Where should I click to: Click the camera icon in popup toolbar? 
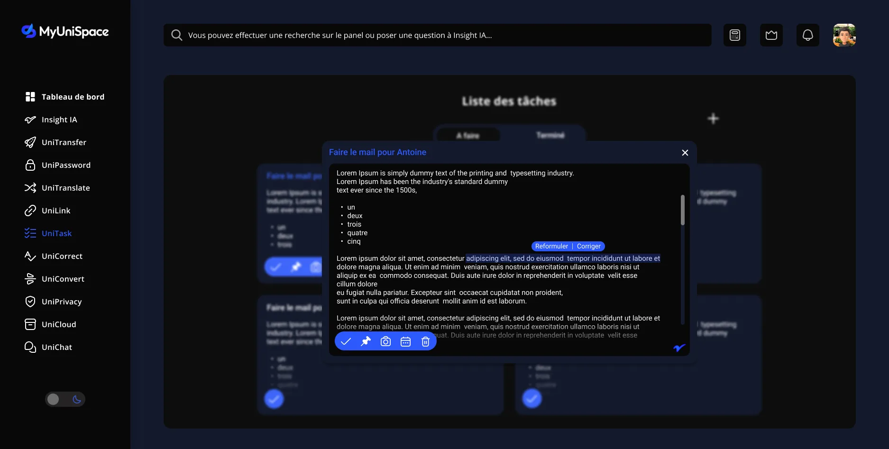[386, 341]
